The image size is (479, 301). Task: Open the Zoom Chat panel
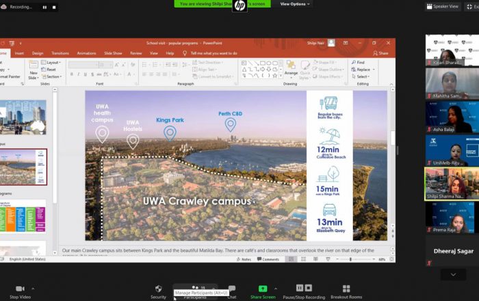coord(232,292)
